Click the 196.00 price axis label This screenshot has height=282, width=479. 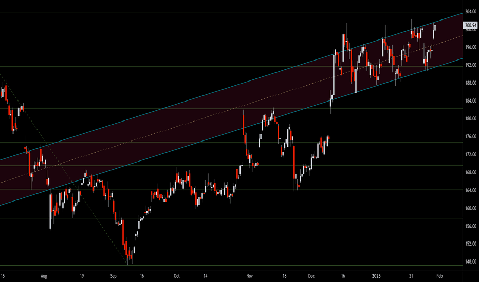click(470, 47)
